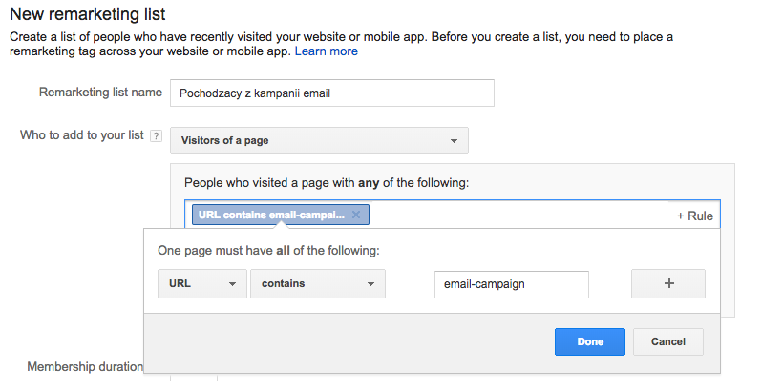Cancel the rule editing popup
The width and height of the screenshot is (783, 391).
(x=667, y=341)
